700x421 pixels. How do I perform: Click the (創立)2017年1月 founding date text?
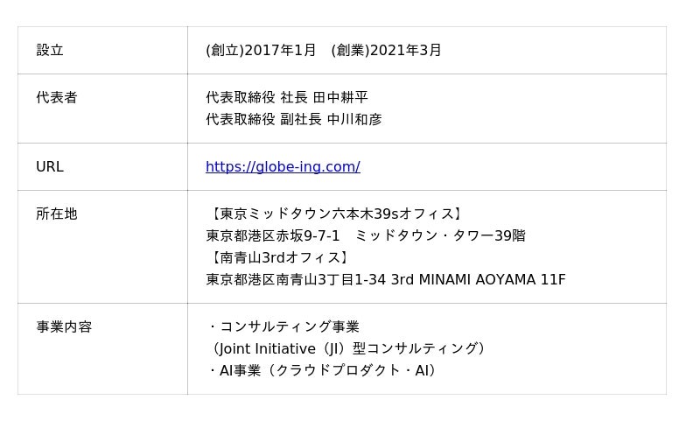pos(261,51)
